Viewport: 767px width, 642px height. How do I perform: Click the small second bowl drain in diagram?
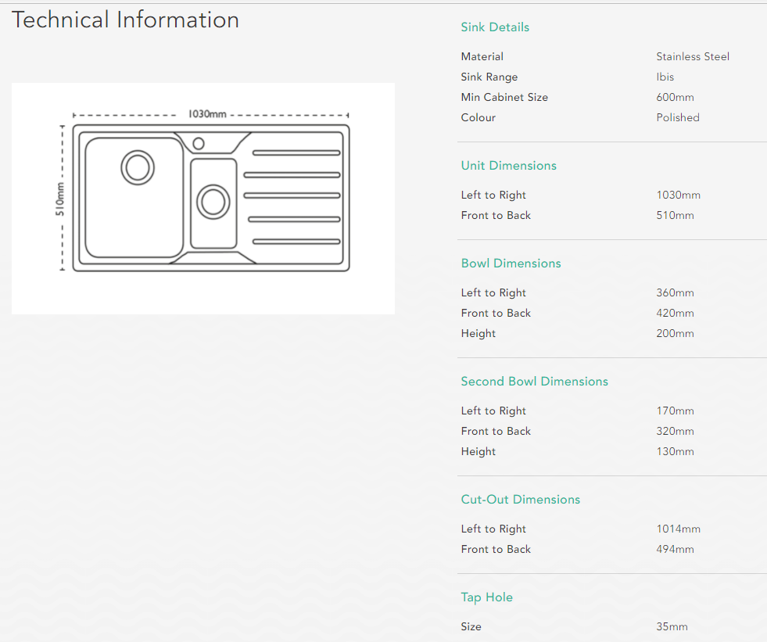pyautogui.click(x=213, y=202)
